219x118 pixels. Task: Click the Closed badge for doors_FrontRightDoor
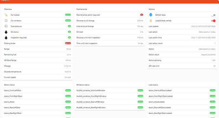[68, 96]
